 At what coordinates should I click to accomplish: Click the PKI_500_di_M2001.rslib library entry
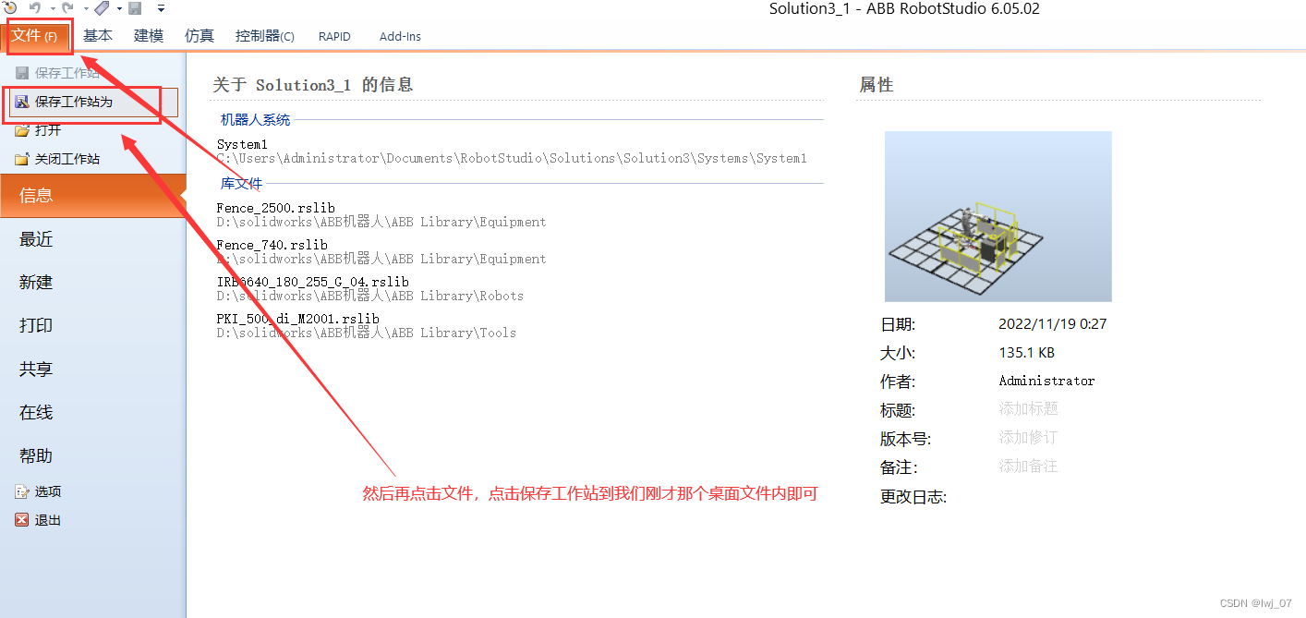tap(297, 319)
